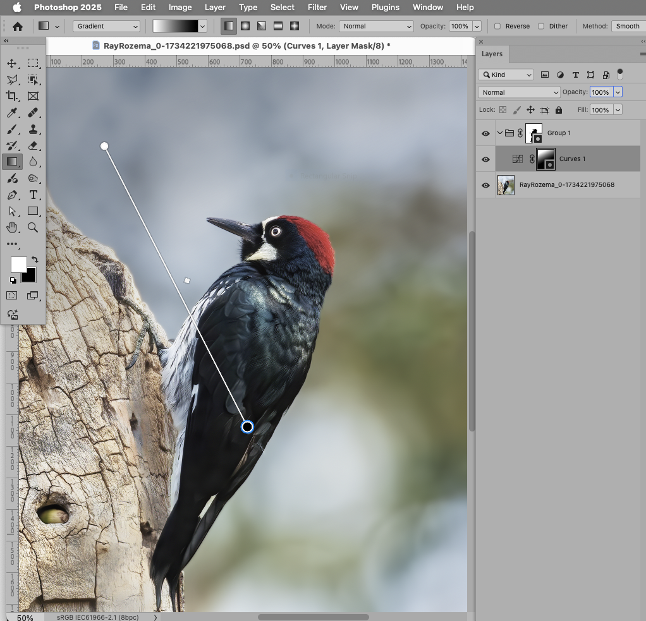Select the Zoom tool
Screen dimensions: 646x621
click(x=34, y=227)
